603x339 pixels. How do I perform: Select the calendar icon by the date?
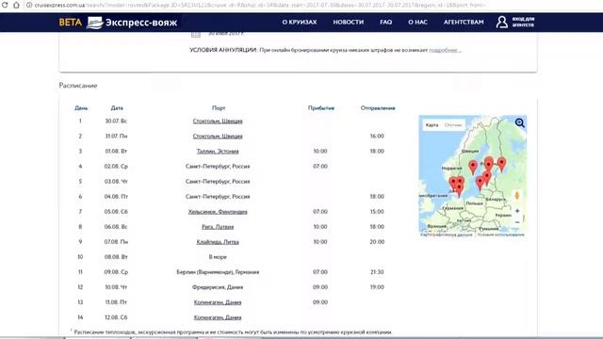196,34
